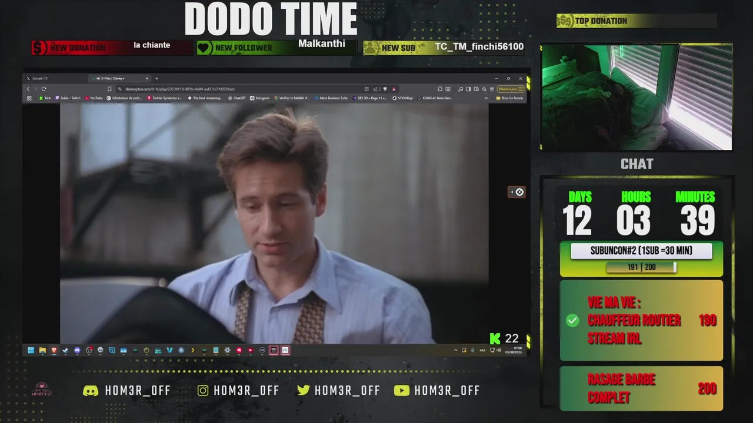Click the Kick viewer count 22

512,338
